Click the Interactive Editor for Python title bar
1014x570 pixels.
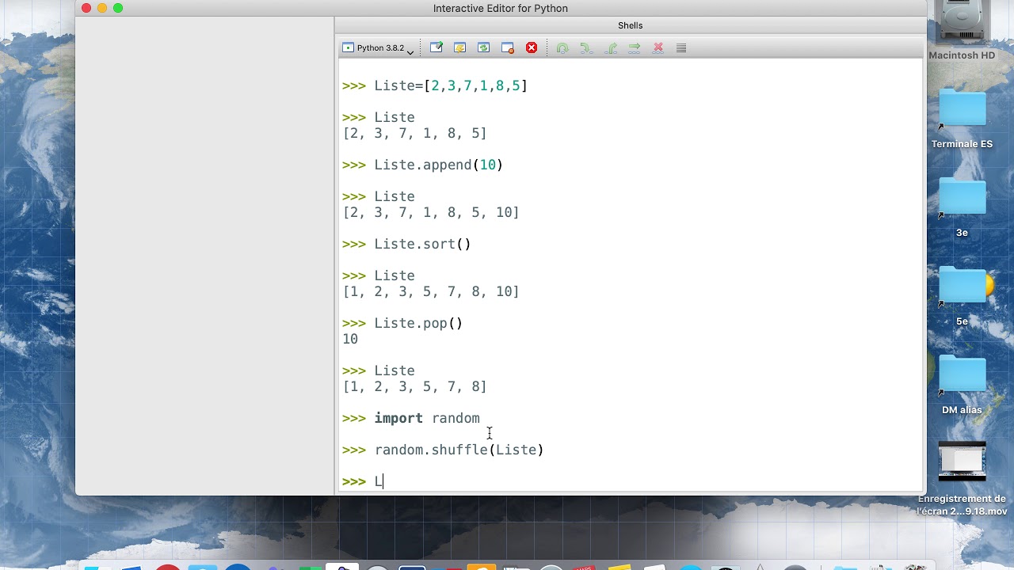coord(501,8)
